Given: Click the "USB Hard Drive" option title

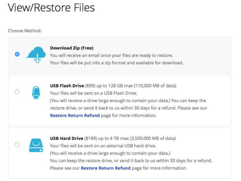Looking at the screenshot, I should [x=66, y=138].
